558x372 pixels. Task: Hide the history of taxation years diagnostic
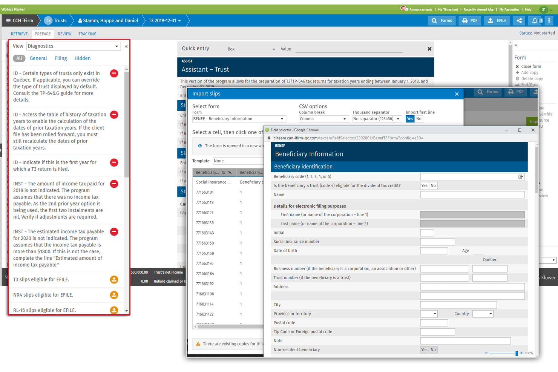point(114,115)
